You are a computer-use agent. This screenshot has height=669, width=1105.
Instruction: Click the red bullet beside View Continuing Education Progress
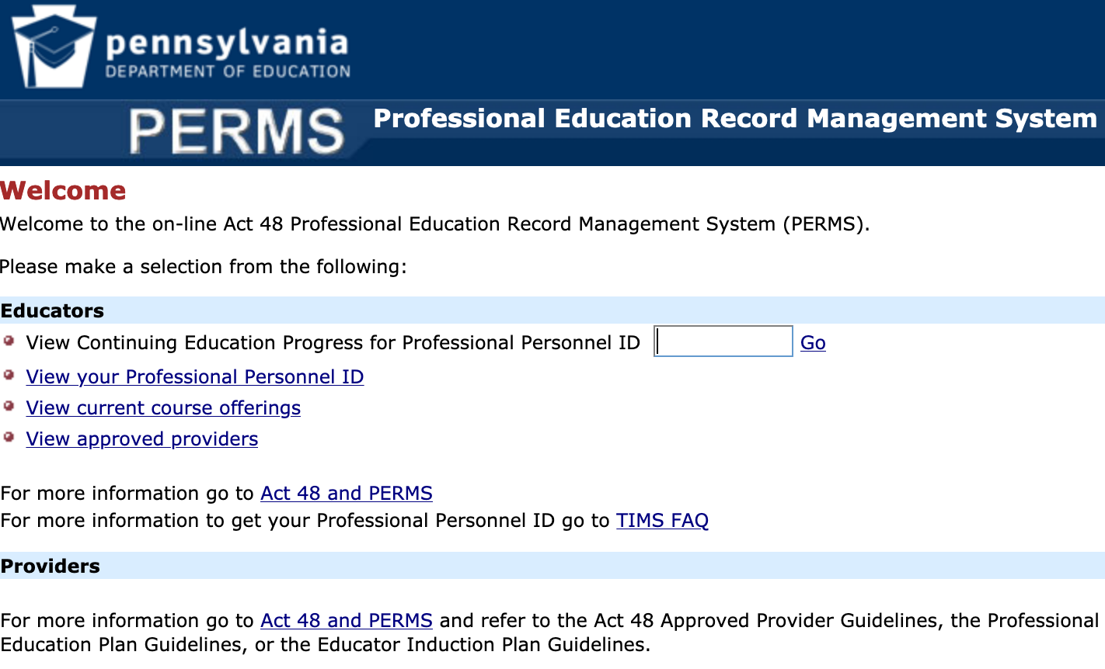9,341
